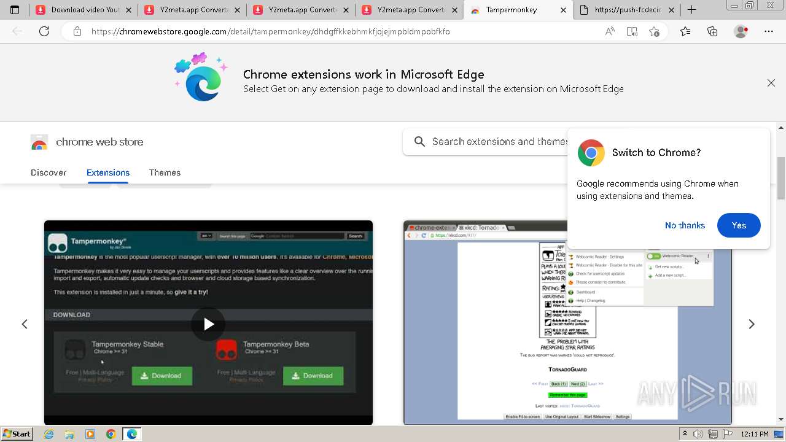This screenshot has width=786, height=442.
Task: Open a new tab with plus icon
Action: pos(691,10)
